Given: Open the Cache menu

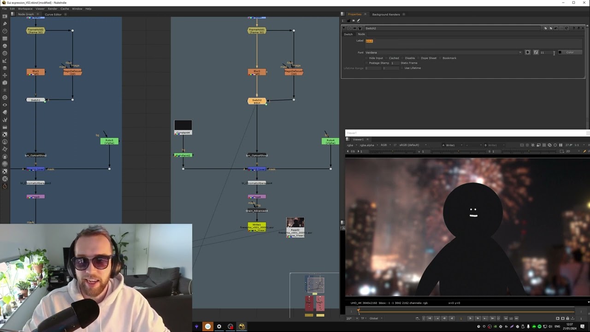Looking at the screenshot, I should point(65,9).
